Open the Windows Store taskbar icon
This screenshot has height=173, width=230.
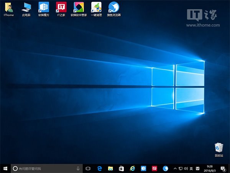point(121,169)
